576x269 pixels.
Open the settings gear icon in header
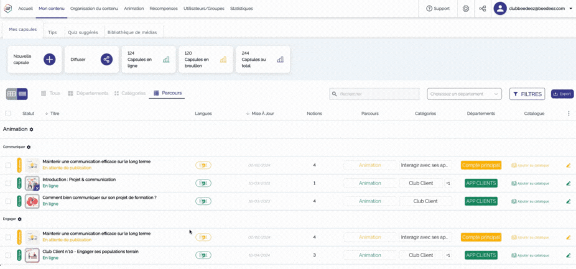[465, 9]
